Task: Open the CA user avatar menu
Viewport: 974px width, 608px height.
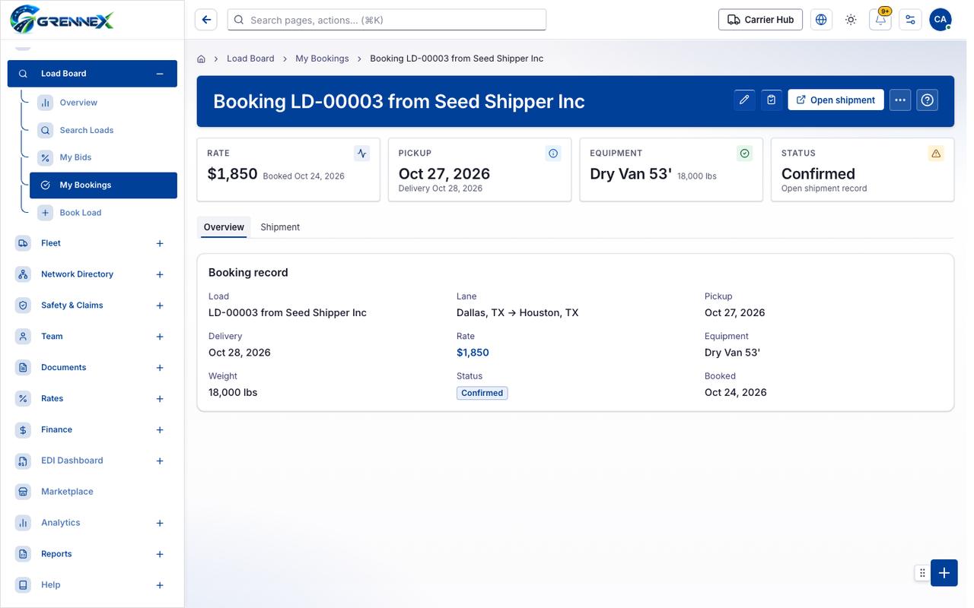Action: [x=941, y=20]
